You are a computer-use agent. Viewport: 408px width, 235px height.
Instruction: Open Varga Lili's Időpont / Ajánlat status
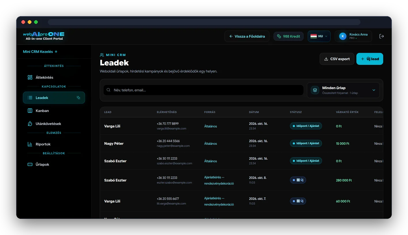[x=306, y=126]
